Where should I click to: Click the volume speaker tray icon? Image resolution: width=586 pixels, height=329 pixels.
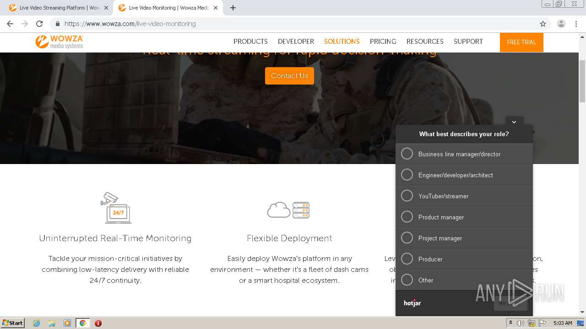tap(521, 323)
